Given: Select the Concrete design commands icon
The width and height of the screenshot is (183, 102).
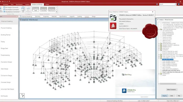Looking at the screenshot, I should [44, 9].
